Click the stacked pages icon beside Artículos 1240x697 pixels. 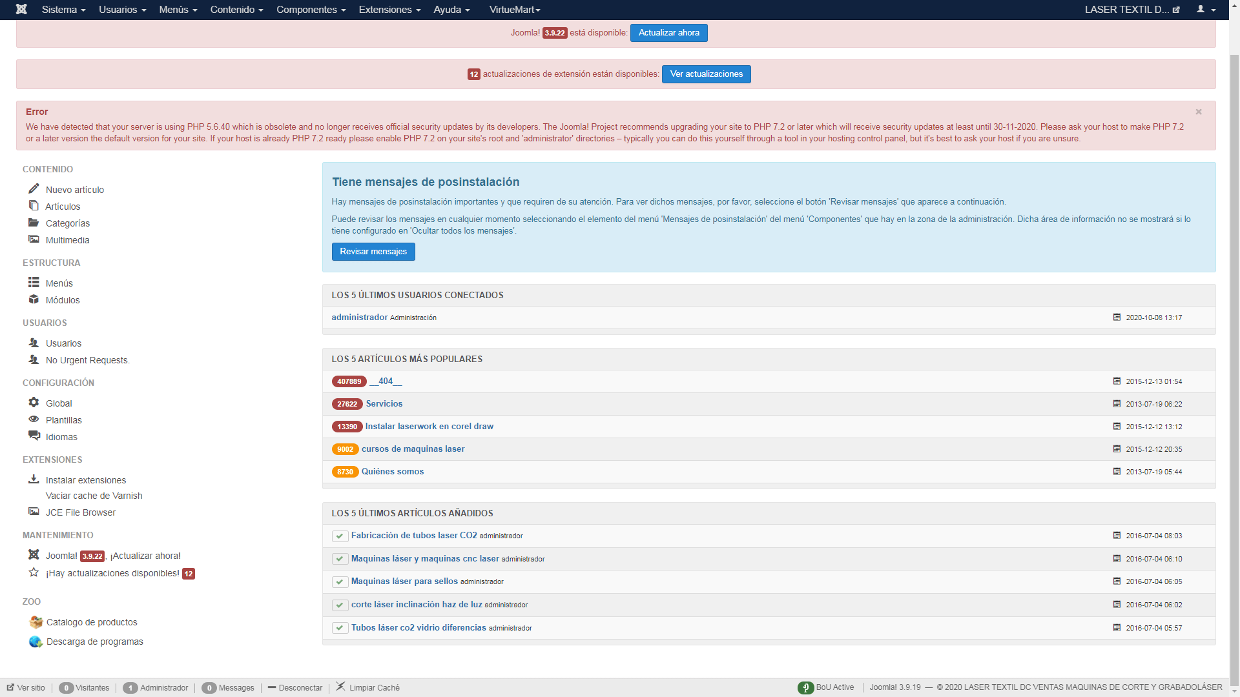[x=34, y=205]
